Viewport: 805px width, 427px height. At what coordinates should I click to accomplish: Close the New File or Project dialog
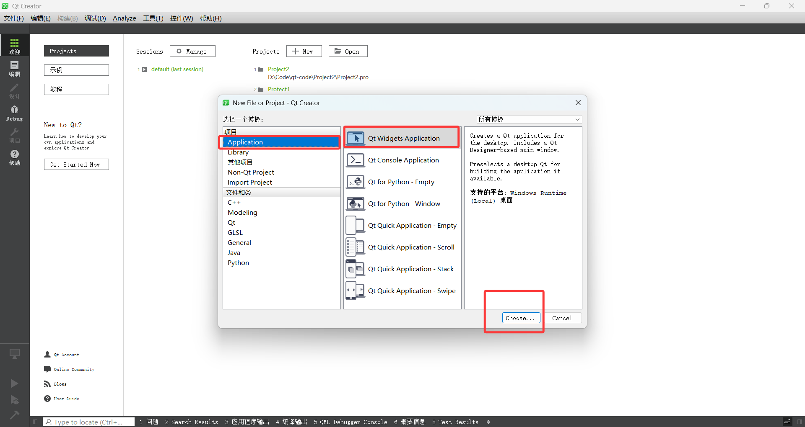coord(578,103)
